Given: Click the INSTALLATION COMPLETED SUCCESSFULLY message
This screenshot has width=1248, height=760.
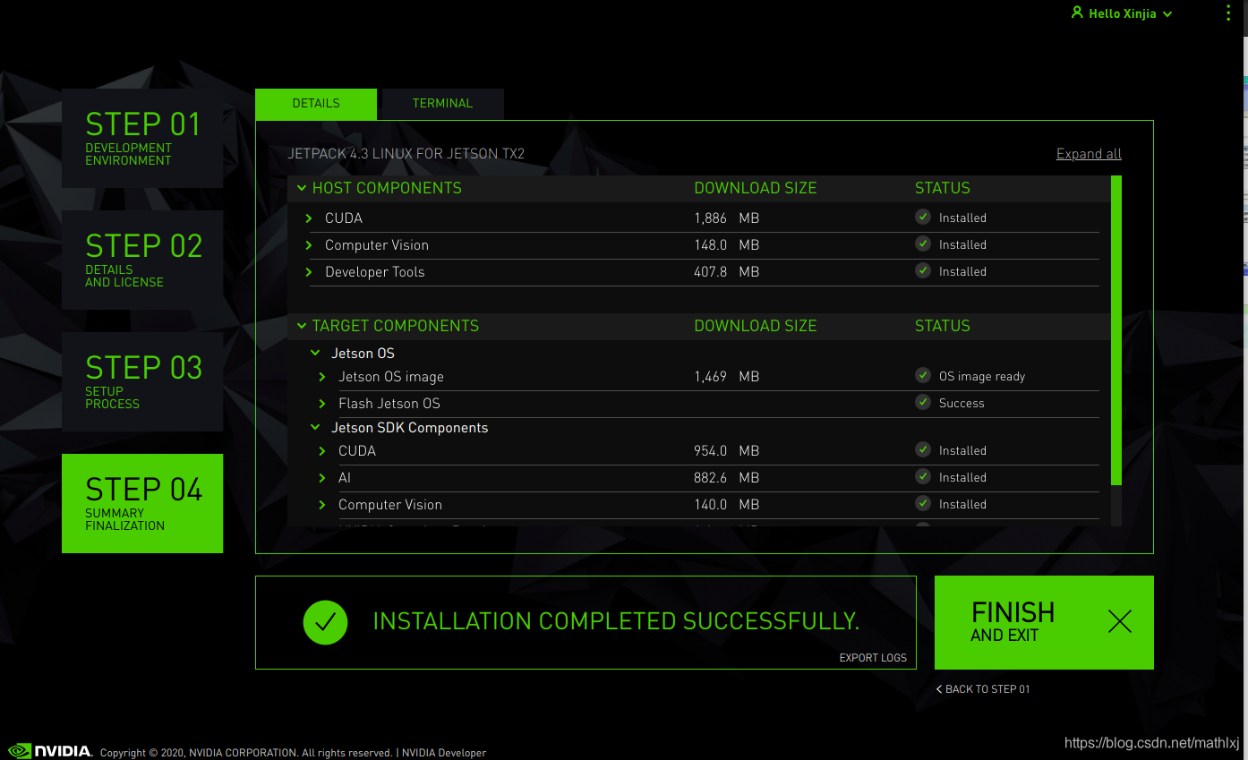Looking at the screenshot, I should click(616, 621).
